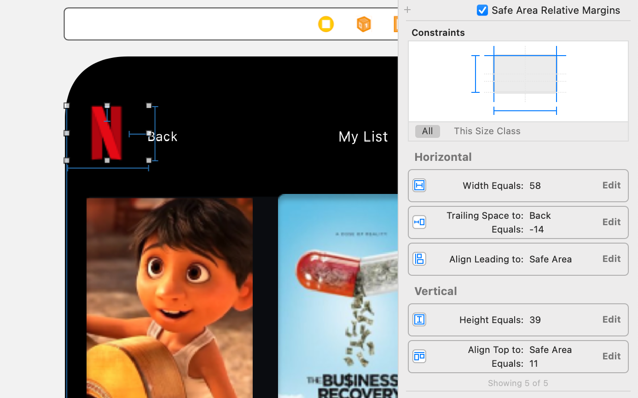The image size is (638, 398).
Task: Edit the Width Equals 58 constraint
Action: pyautogui.click(x=611, y=185)
